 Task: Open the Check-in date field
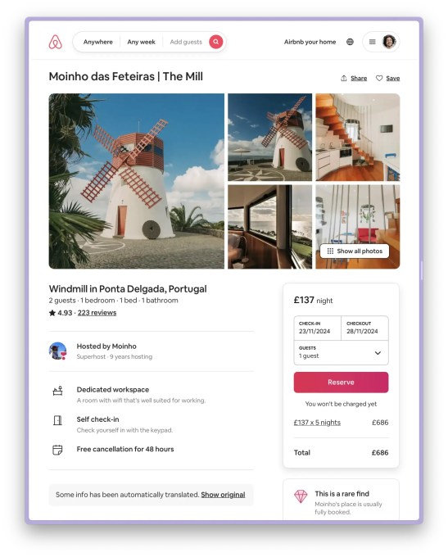point(317,328)
